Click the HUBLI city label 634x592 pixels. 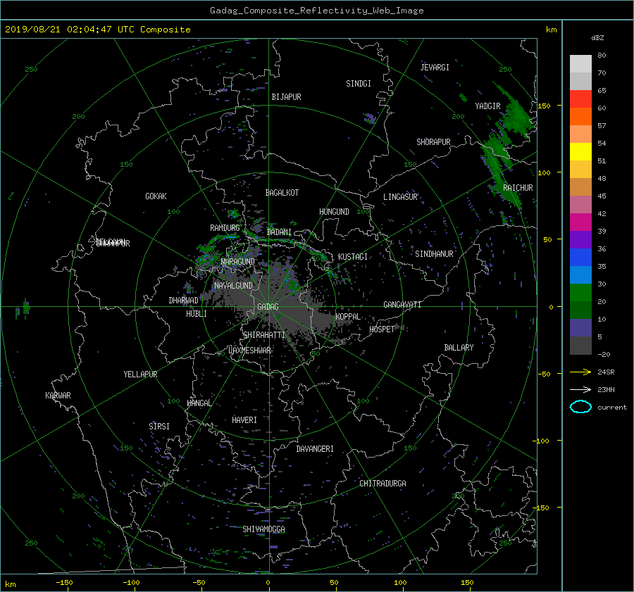197,314
